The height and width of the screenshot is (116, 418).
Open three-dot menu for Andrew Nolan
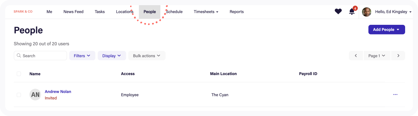(395, 94)
